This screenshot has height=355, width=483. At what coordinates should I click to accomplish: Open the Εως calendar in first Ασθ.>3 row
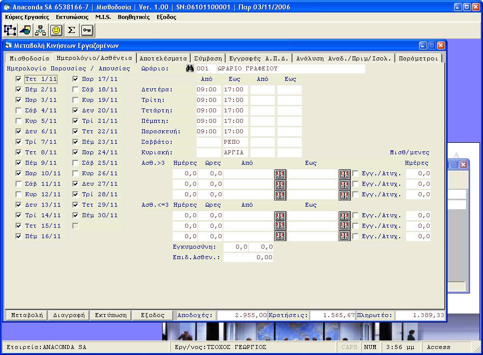(x=344, y=174)
